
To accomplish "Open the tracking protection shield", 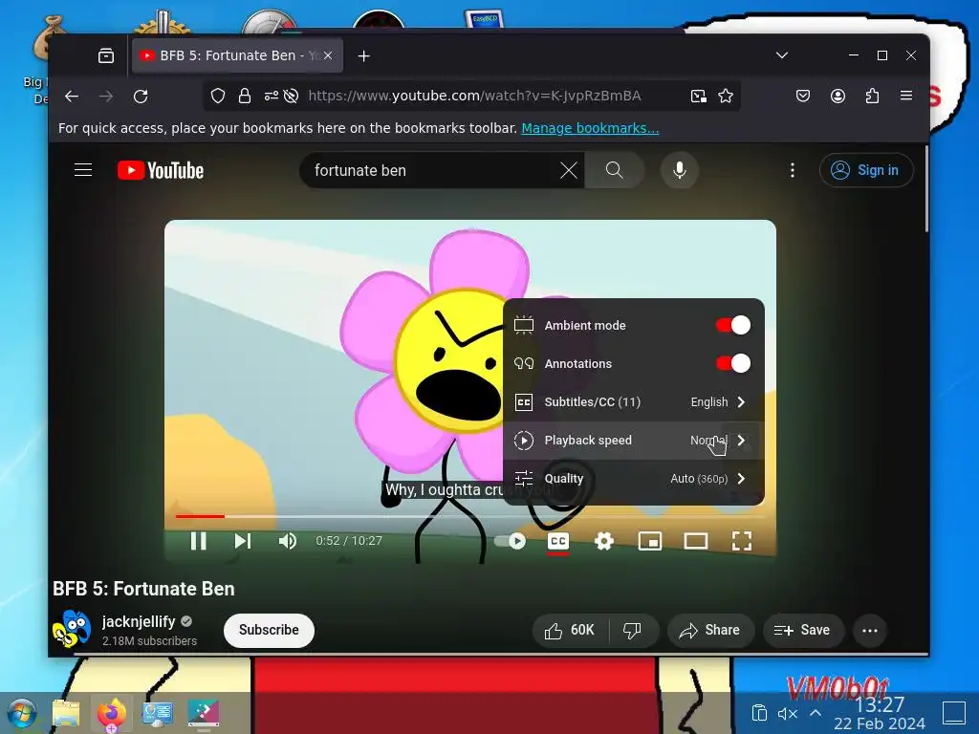I will 217,97.
